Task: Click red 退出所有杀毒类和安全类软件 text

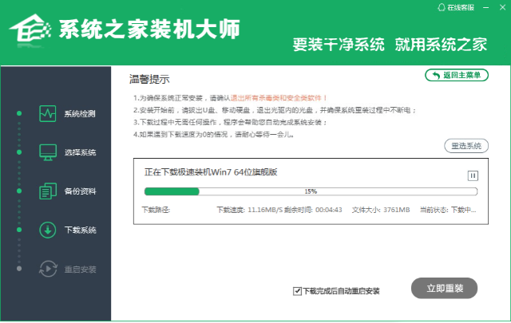Action: pyautogui.click(x=279, y=97)
